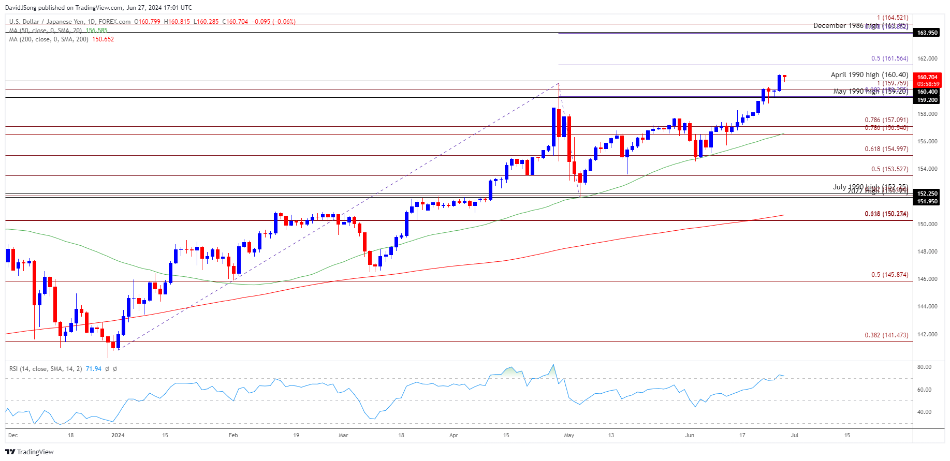Click the current price label 160.704
950x461 pixels.
[927, 77]
